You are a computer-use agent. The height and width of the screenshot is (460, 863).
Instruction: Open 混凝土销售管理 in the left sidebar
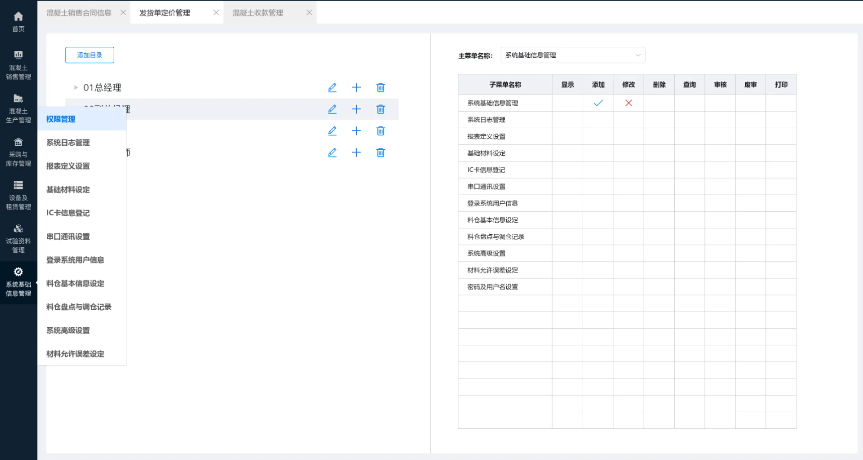click(18, 65)
